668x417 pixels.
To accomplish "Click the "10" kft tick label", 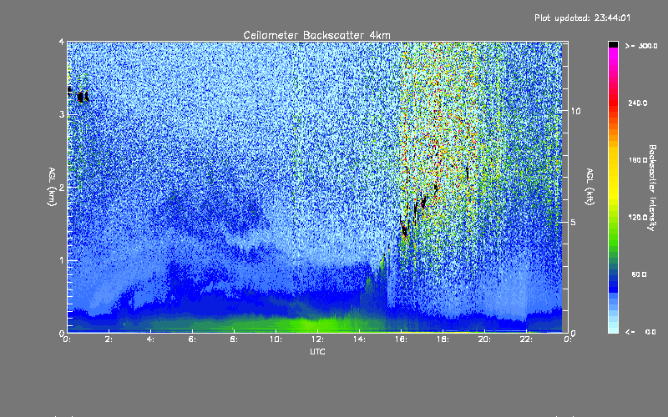I will [x=575, y=111].
